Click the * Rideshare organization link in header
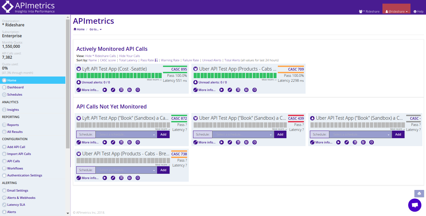Viewport: 426px width, 216px height. pyautogui.click(x=369, y=12)
